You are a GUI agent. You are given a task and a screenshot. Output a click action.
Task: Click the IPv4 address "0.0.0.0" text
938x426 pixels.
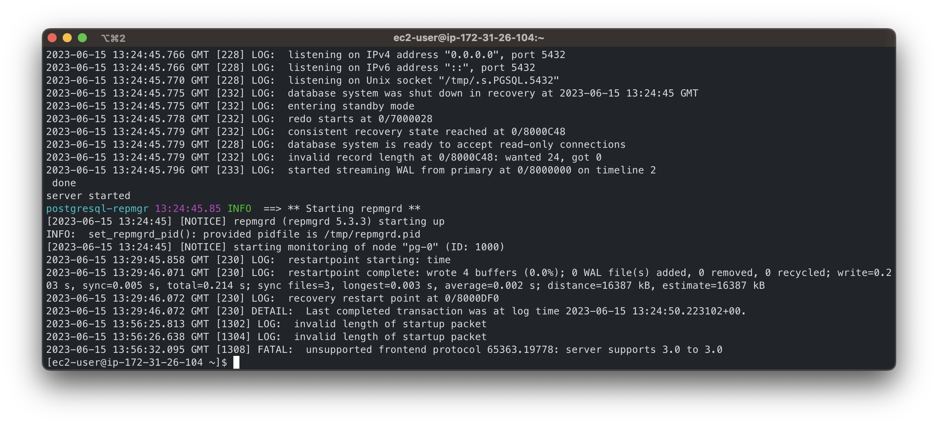474,55
